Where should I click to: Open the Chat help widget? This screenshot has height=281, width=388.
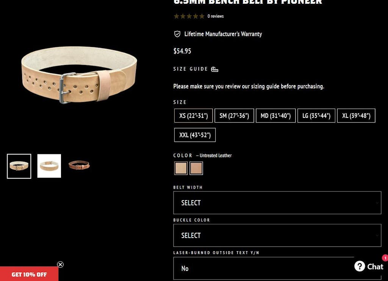point(369,266)
